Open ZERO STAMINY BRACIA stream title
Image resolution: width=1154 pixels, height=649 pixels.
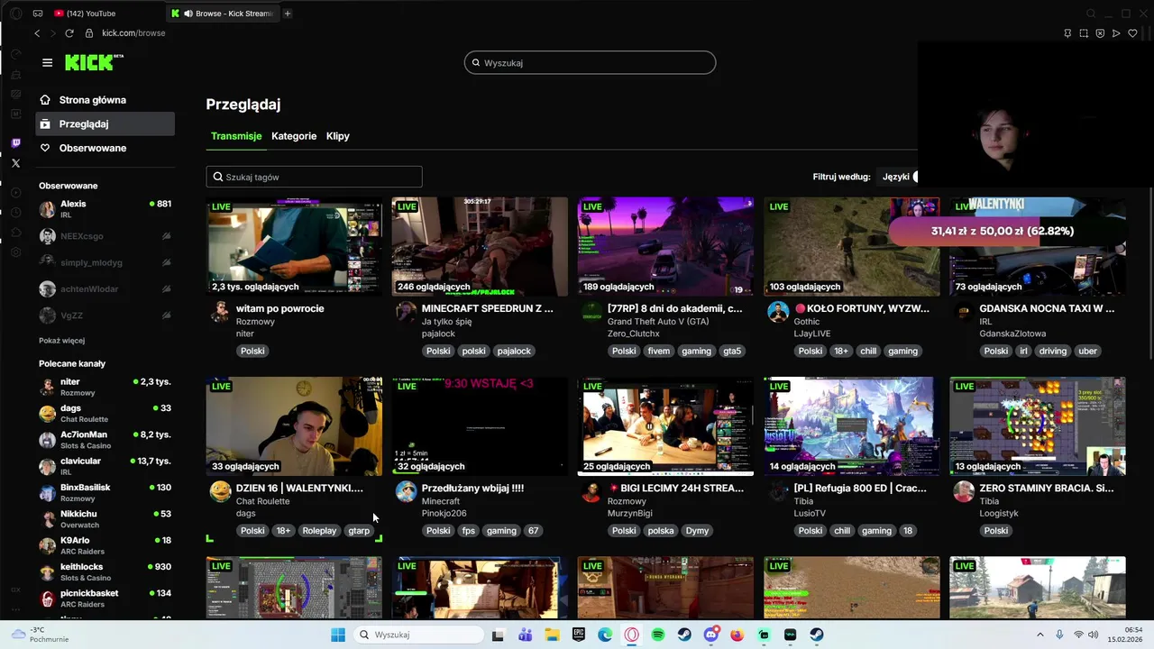tap(1047, 489)
